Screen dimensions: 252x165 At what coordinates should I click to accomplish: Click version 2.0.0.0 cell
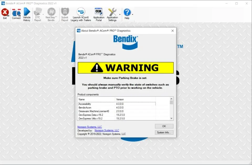coord(120,111)
